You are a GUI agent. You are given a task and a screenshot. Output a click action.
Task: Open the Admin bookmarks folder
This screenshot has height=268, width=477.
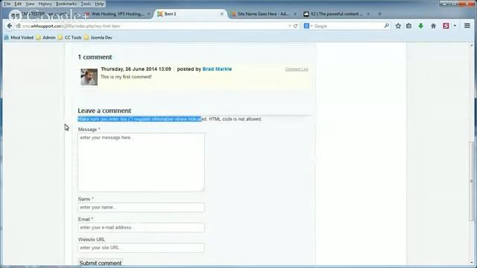[45, 38]
